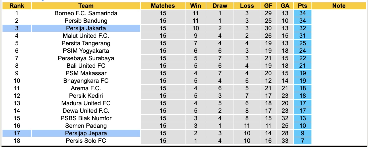Select the Persebaya Surabaya team

[x=86, y=58]
